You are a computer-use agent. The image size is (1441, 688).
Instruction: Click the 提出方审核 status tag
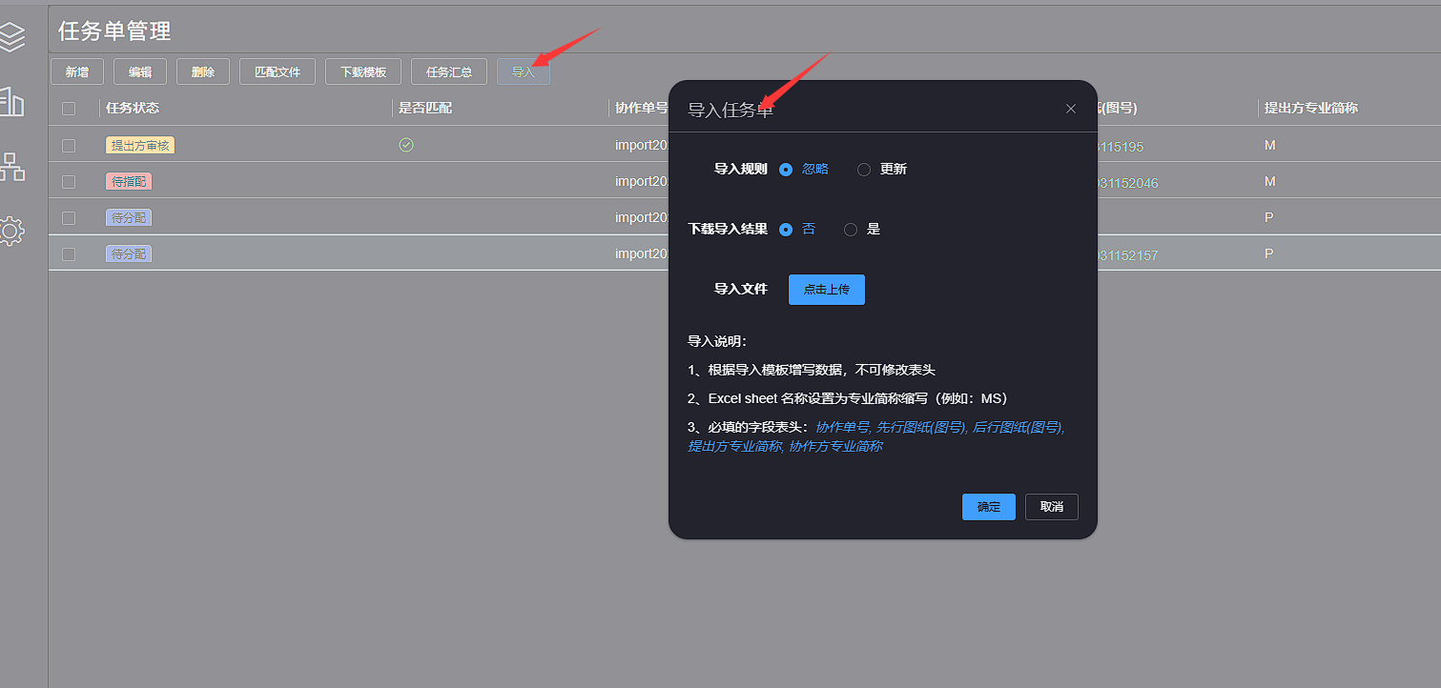140,146
